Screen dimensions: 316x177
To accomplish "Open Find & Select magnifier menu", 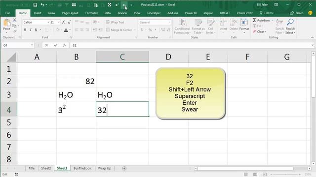I will [290, 27].
